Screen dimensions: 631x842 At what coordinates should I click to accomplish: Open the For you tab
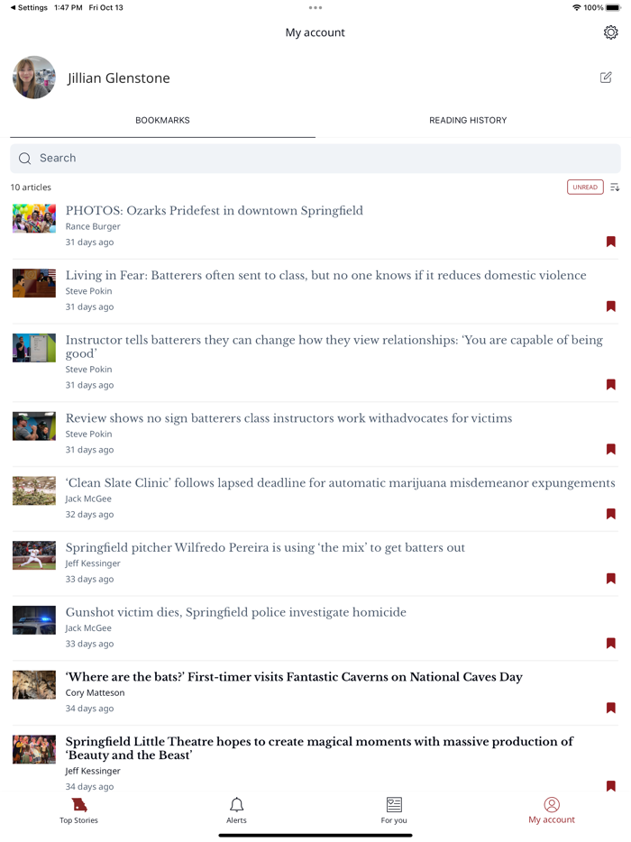394,810
